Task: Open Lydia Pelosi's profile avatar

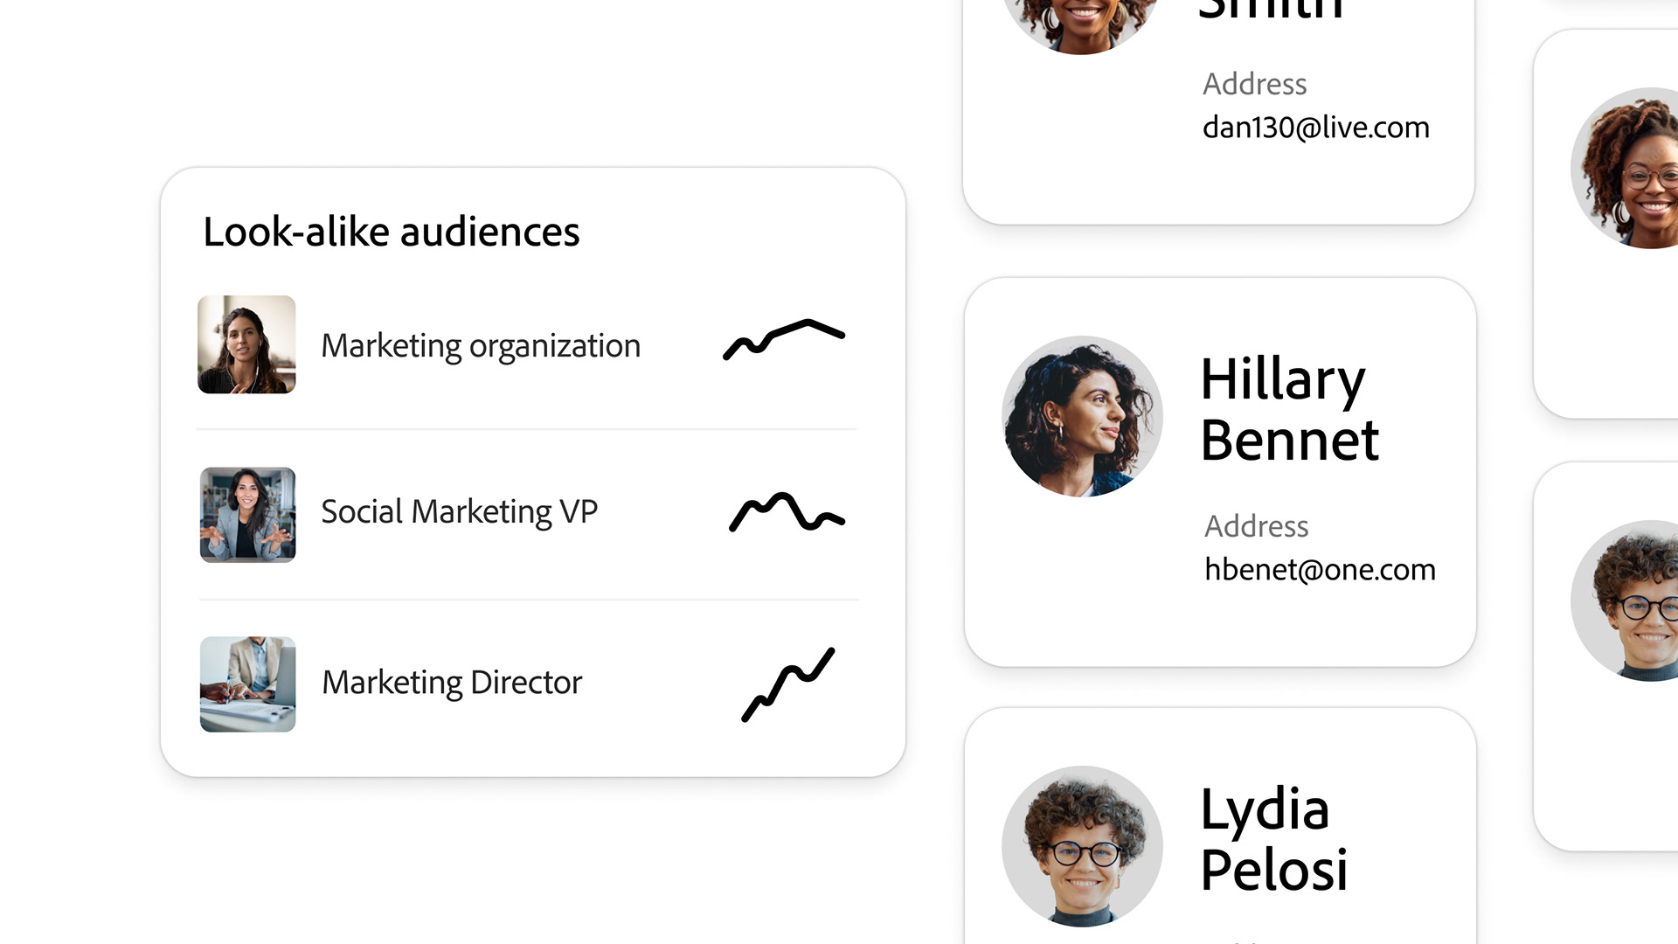Action: [1082, 847]
